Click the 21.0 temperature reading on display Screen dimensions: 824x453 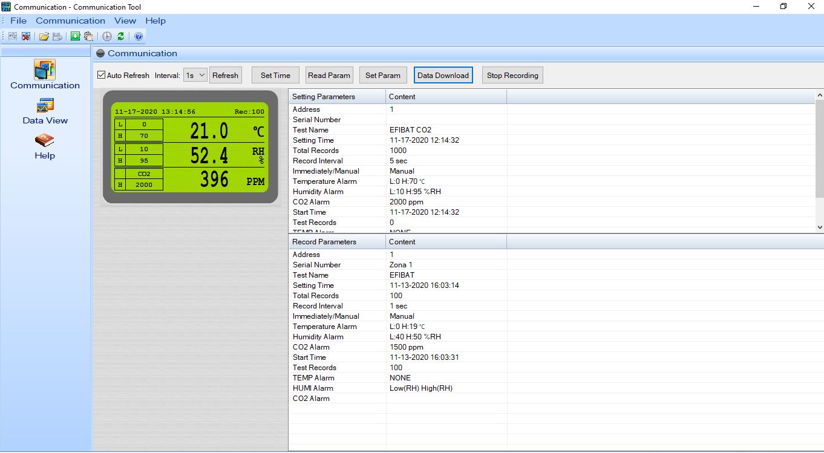pos(209,131)
